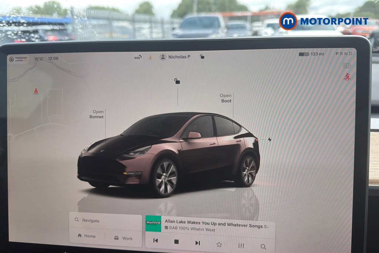Image resolution: width=379 pixels, height=253 pixels.
Task: Skip to the next station
Action: (x=198, y=243)
